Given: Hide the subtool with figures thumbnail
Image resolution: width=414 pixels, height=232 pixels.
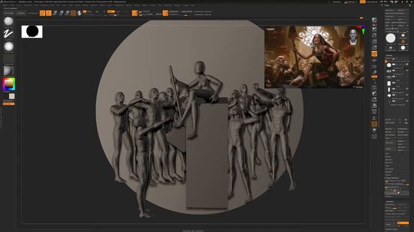Looking at the screenshot, I should [407, 70].
